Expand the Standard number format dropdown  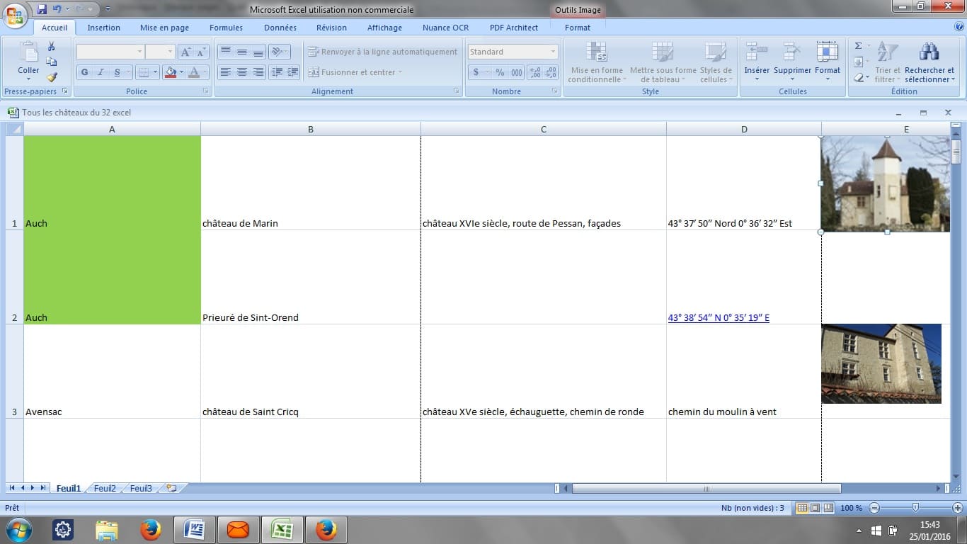coord(553,52)
